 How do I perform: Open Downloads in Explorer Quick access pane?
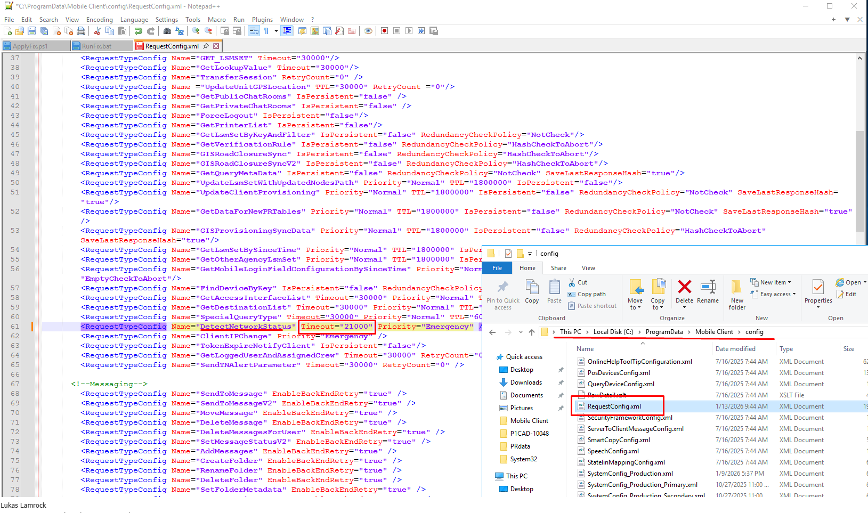pos(526,382)
